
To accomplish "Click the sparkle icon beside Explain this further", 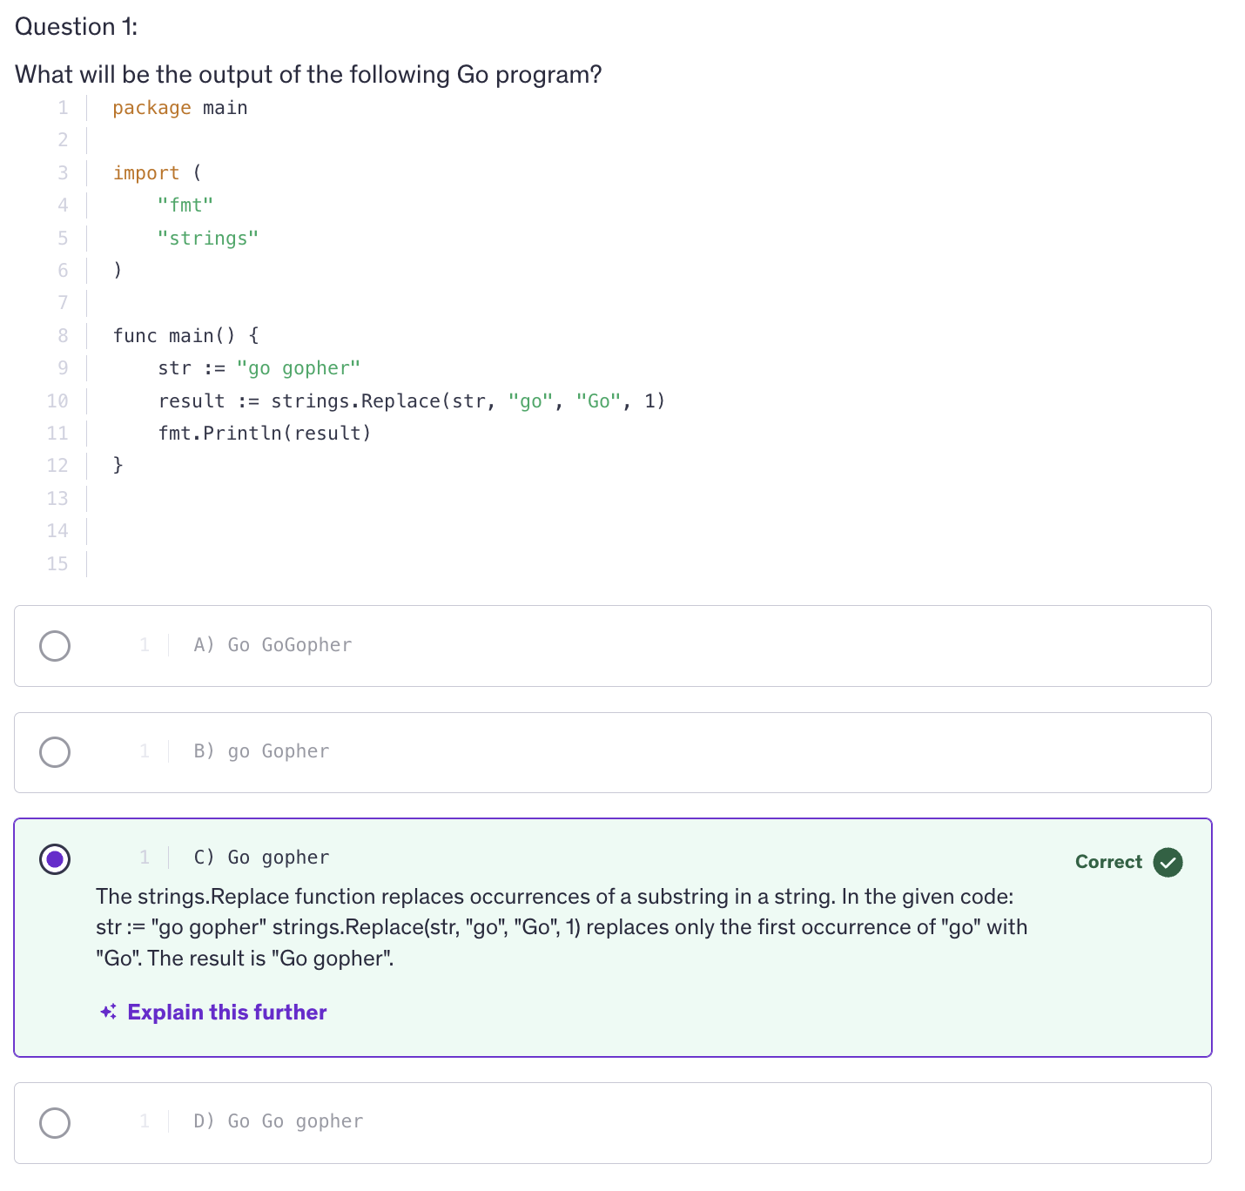I will point(108,1012).
